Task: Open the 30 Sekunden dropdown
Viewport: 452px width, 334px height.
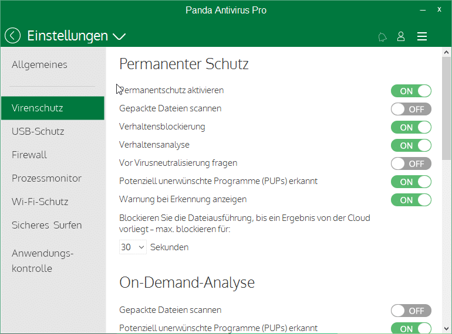Action: point(133,247)
